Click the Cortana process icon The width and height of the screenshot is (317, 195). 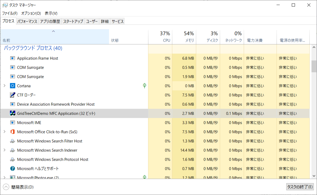[x=12, y=86]
